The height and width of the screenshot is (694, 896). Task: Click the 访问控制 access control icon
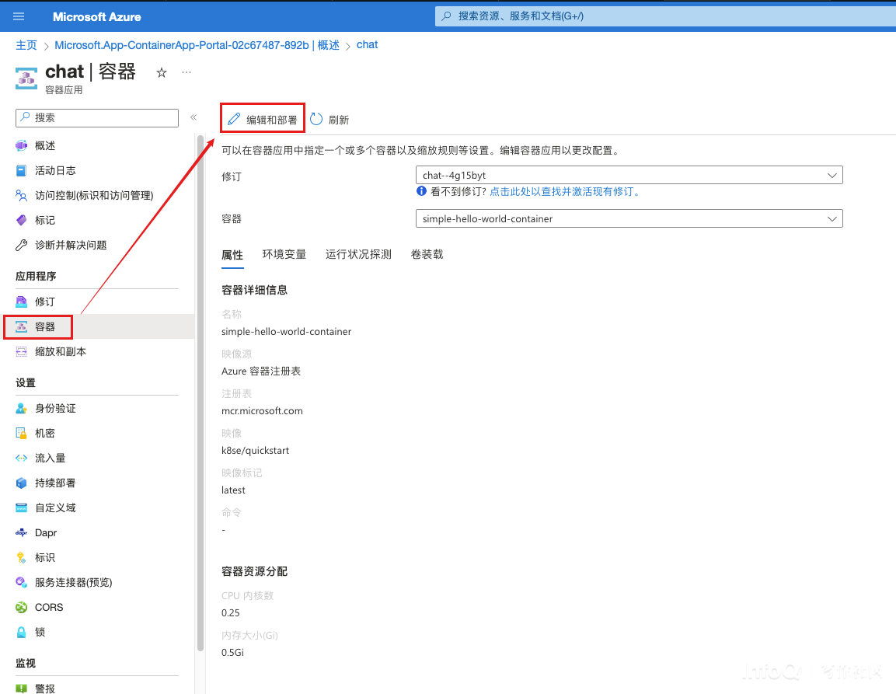click(x=21, y=196)
